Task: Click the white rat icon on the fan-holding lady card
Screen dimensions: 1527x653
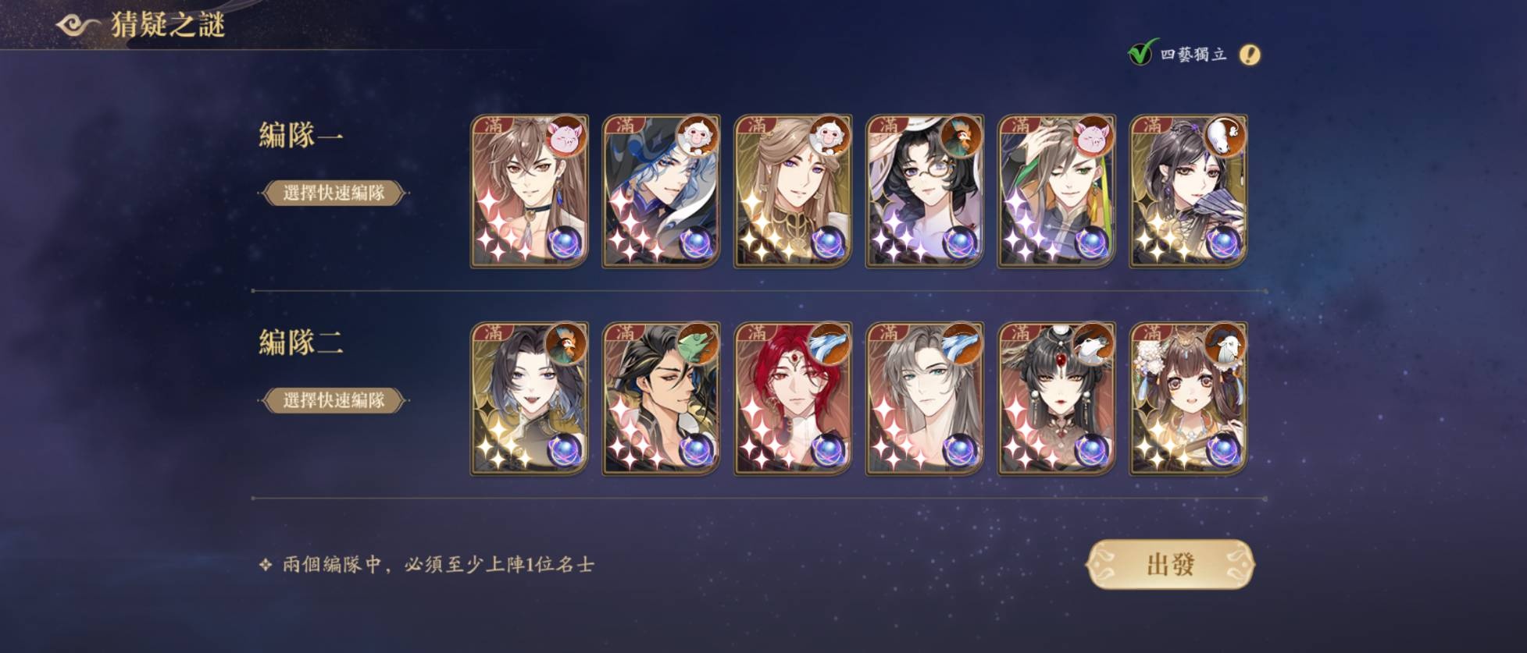Action: point(1226,137)
